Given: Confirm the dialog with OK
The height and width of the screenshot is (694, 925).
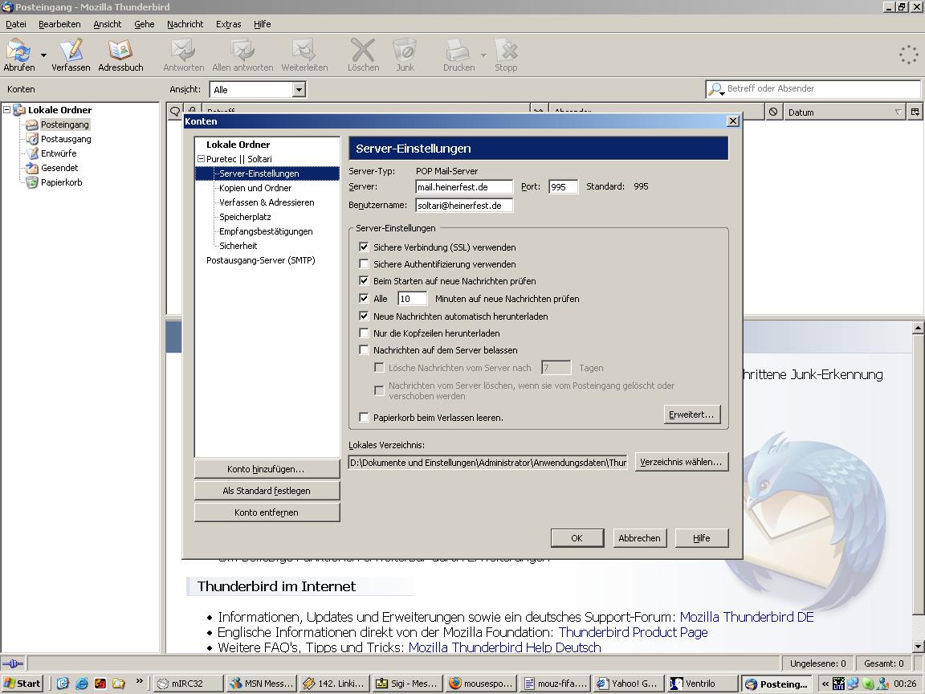Looking at the screenshot, I should 577,537.
